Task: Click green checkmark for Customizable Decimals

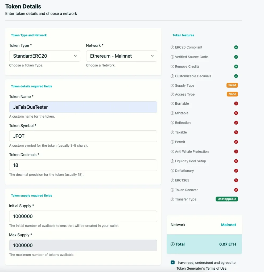Action: click(x=236, y=76)
